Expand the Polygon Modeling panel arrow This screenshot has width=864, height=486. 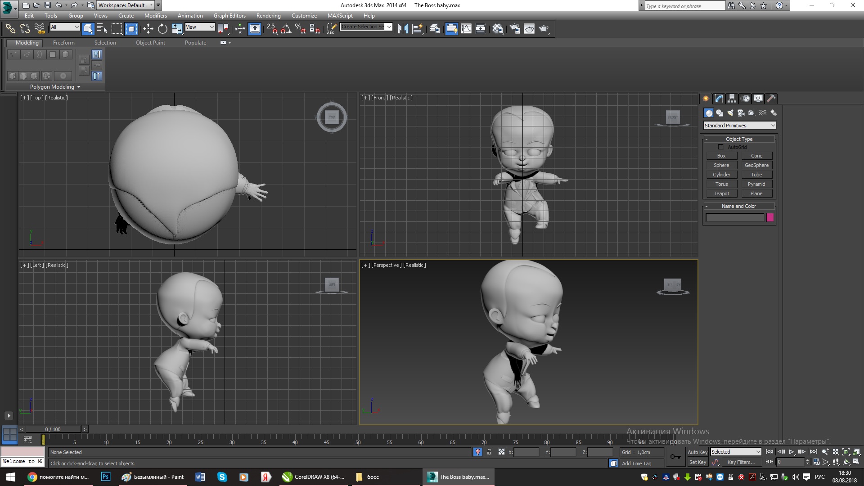coord(79,87)
